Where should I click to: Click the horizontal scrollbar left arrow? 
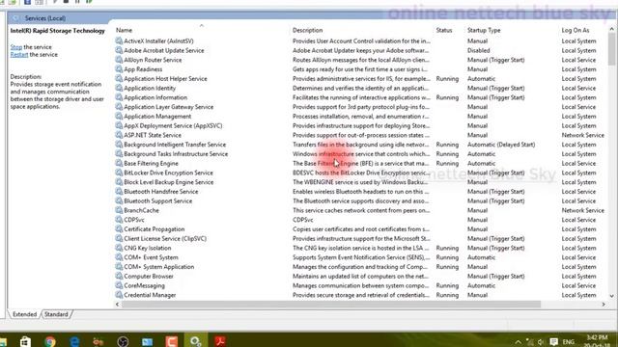click(117, 305)
